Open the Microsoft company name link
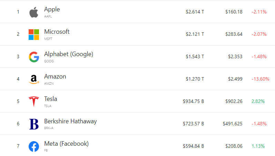Screen dimensions: 275x156 point(57,32)
